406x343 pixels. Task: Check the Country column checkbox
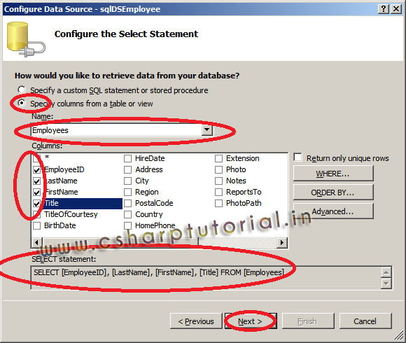coord(127,214)
